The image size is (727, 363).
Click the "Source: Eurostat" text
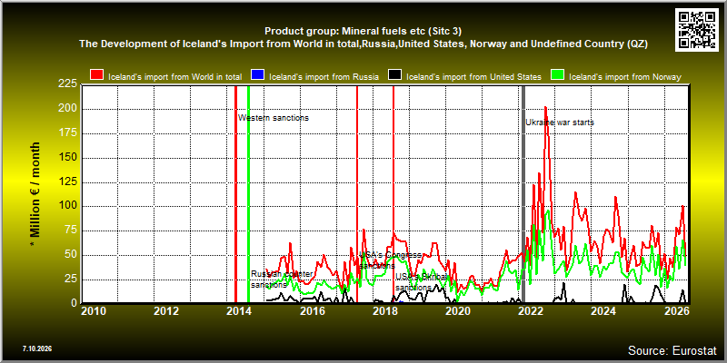click(x=672, y=350)
